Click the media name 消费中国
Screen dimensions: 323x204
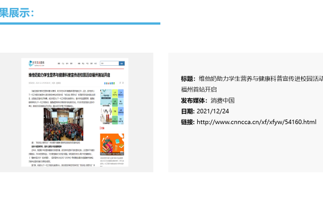coord(223,100)
